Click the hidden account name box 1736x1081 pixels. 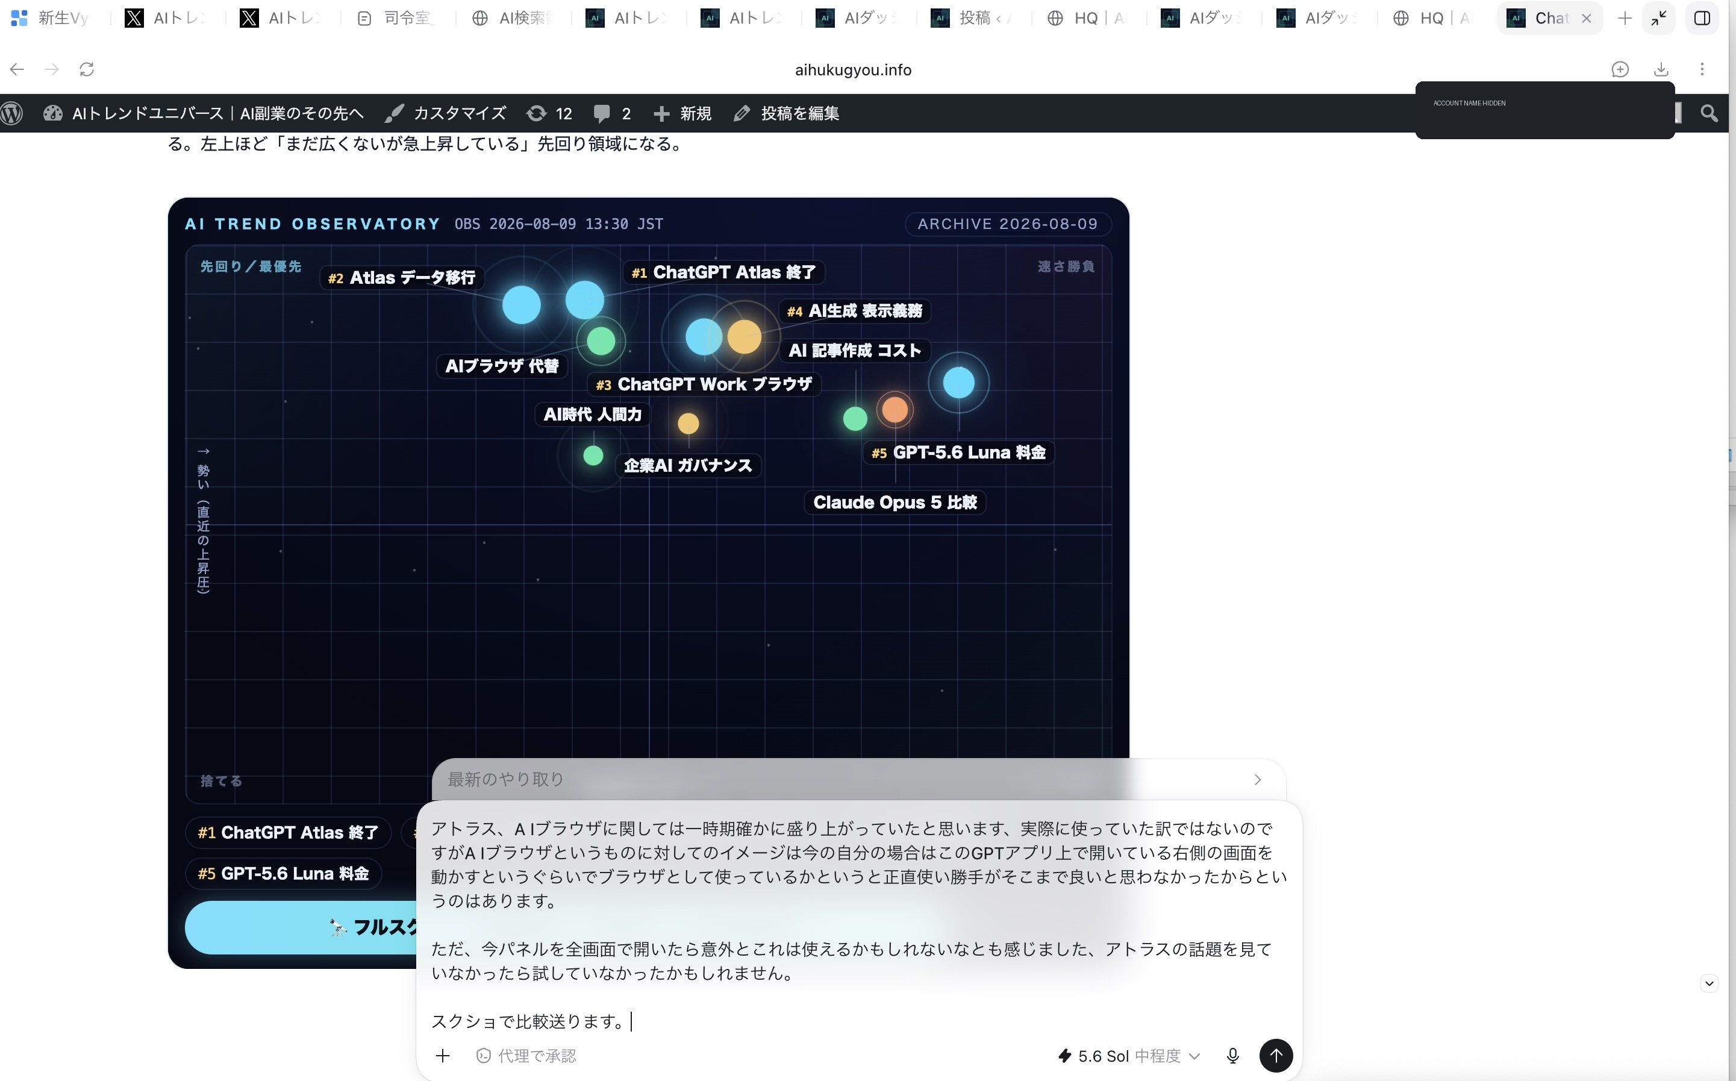pos(1544,110)
